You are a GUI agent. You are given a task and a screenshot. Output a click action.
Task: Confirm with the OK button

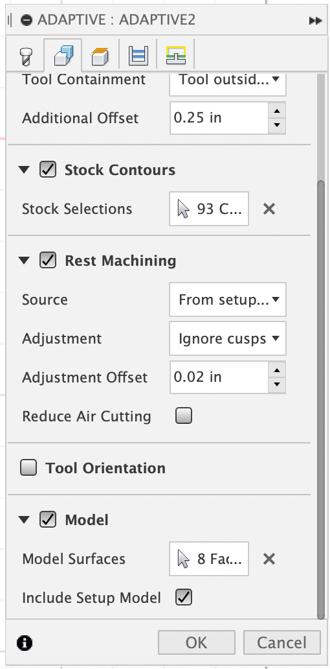pos(196,642)
